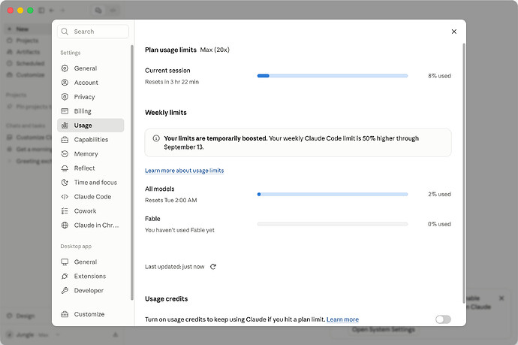Screen dimensions: 518x345
Task: Click the info icon in boosted limits notice
Action: pos(156,138)
